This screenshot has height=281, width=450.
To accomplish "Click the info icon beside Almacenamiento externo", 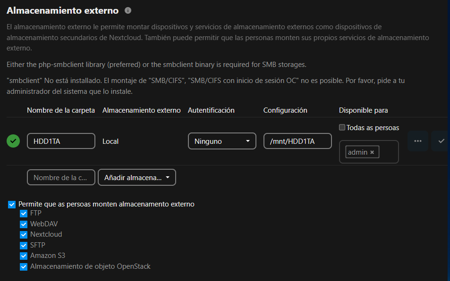I will 128,10.
